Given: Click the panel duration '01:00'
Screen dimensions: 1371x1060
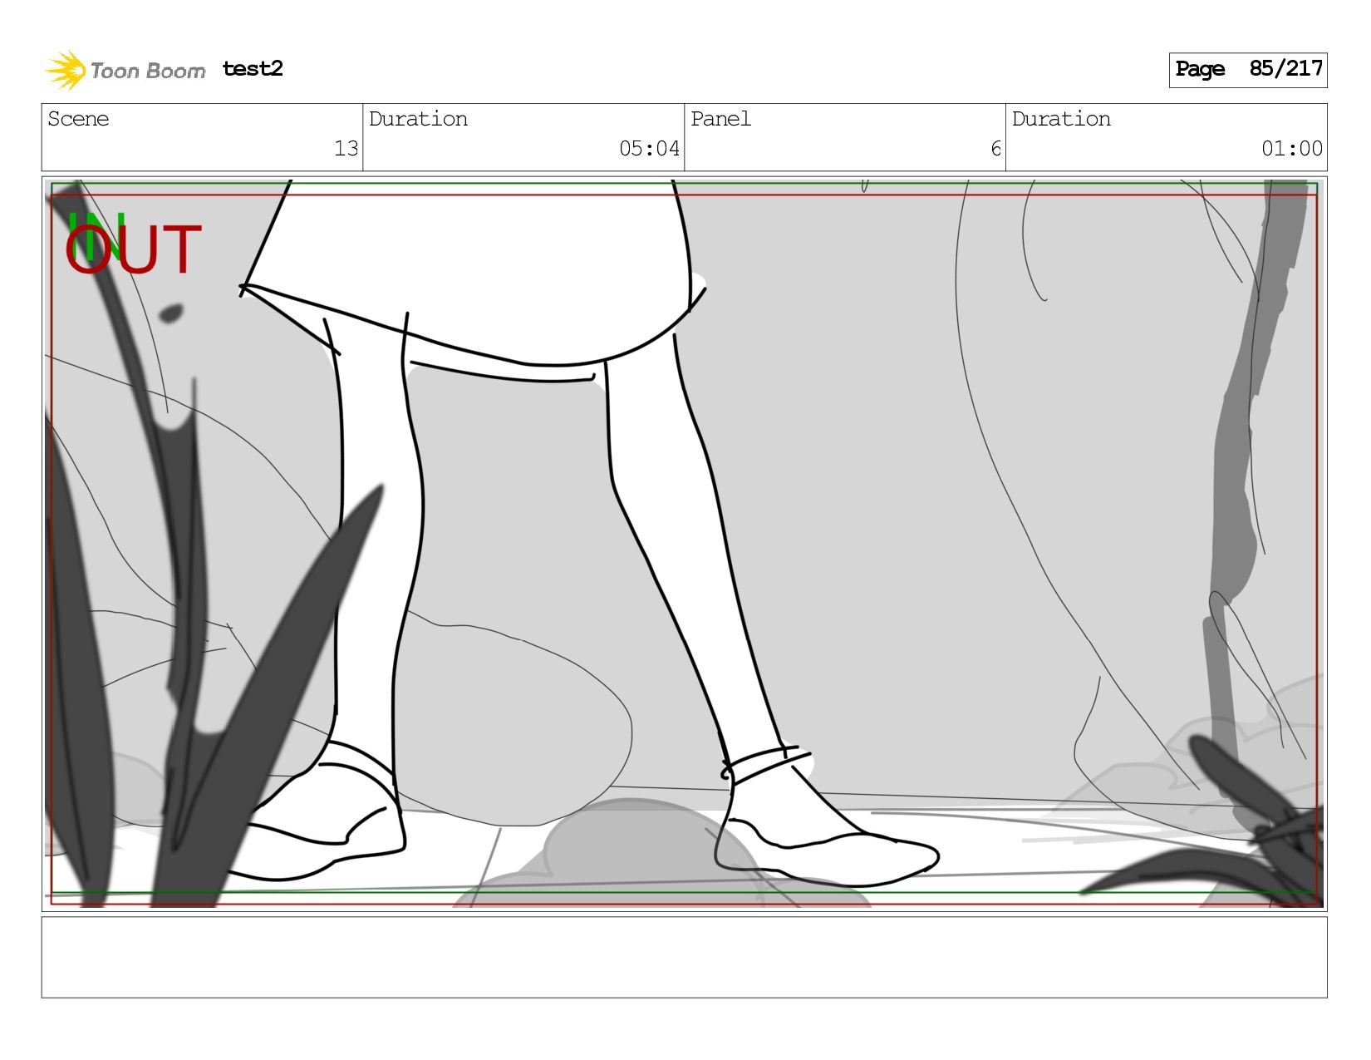Looking at the screenshot, I should (x=1291, y=149).
